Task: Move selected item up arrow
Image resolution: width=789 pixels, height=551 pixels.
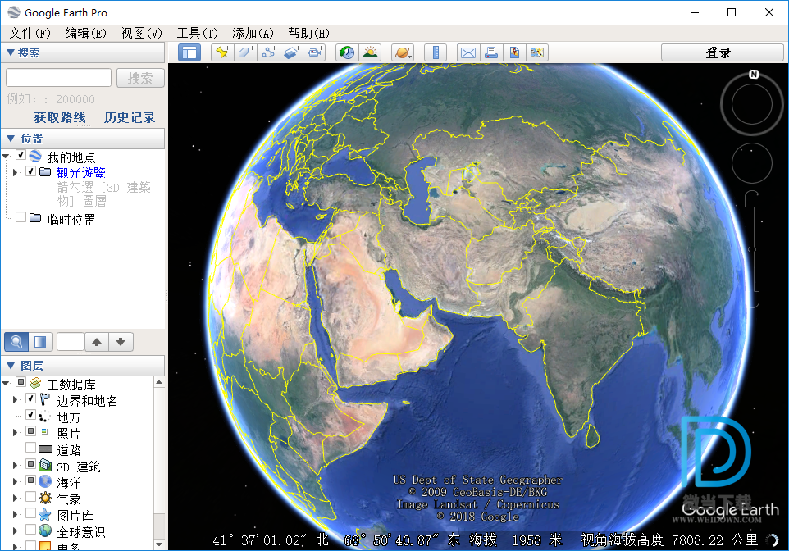Action: 97,342
